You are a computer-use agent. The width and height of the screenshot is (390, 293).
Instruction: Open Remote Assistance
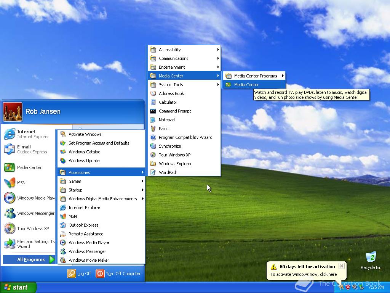[101, 234]
